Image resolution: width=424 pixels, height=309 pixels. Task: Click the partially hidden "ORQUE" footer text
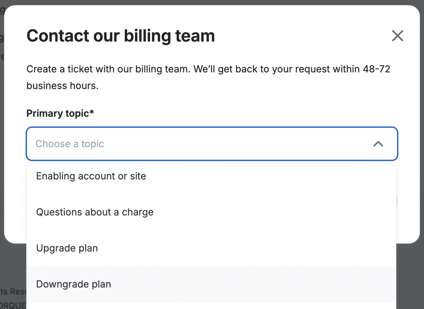click(x=13, y=306)
